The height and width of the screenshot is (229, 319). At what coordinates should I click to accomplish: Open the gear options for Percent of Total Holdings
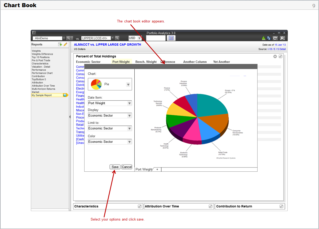point(275,57)
